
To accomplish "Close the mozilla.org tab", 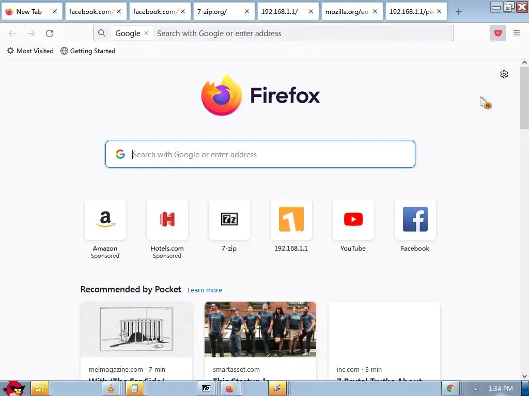I will [375, 11].
